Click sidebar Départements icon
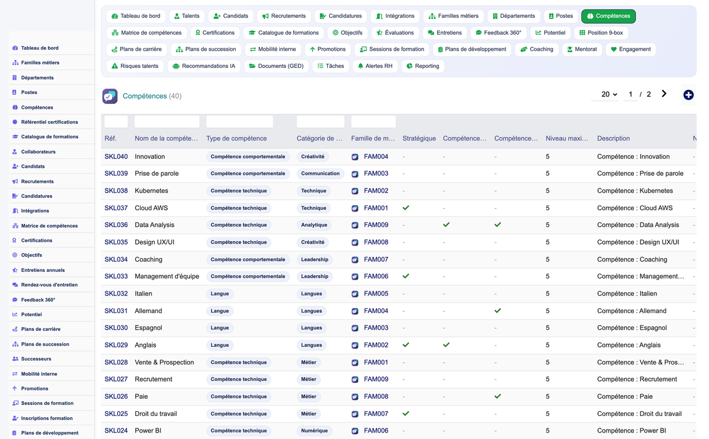This screenshot has width=709, height=439. (15, 77)
